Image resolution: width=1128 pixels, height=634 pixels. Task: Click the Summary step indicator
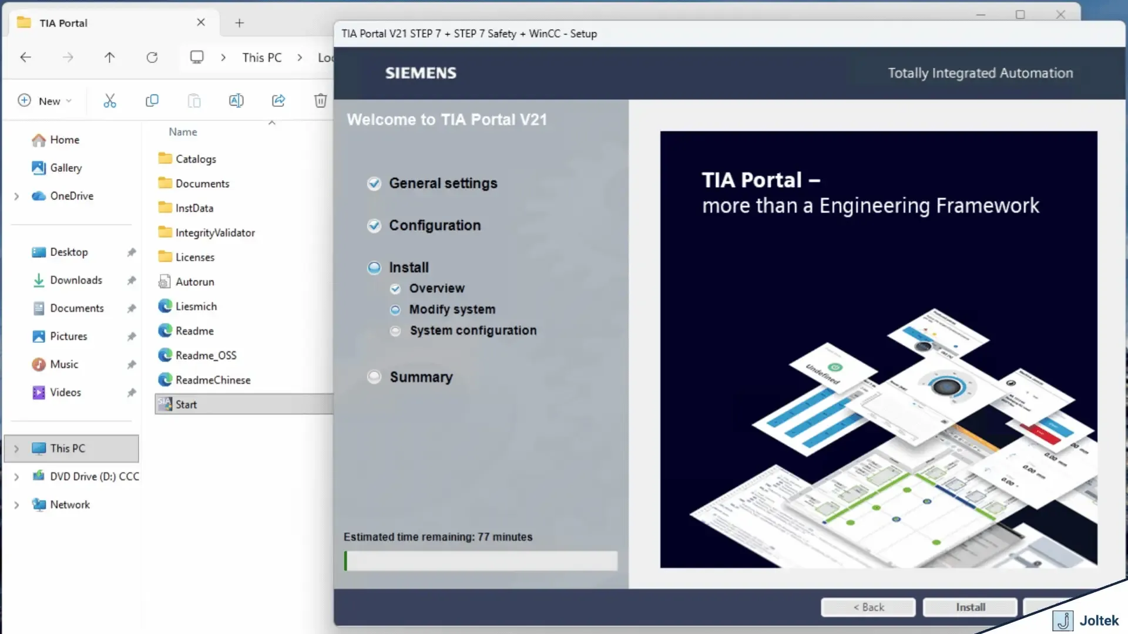[374, 377]
